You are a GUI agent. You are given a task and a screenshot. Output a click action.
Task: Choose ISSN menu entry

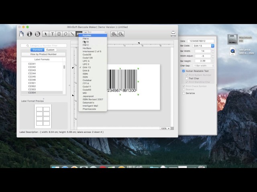pyautogui.click(x=93, y=77)
